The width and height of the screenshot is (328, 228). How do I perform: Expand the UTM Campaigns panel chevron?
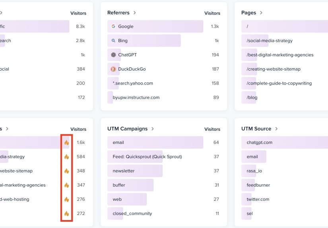pos(153,129)
